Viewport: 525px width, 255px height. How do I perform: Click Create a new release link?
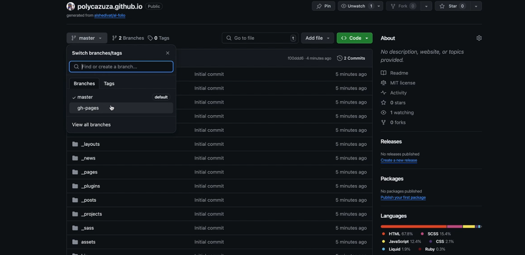pos(399,160)
